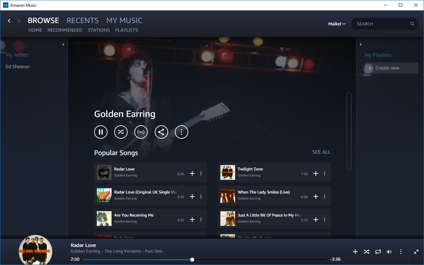Create new playlist button
The height and width of the screenshot is (265, 424).
pyautogui.click(x=392, y=68)
